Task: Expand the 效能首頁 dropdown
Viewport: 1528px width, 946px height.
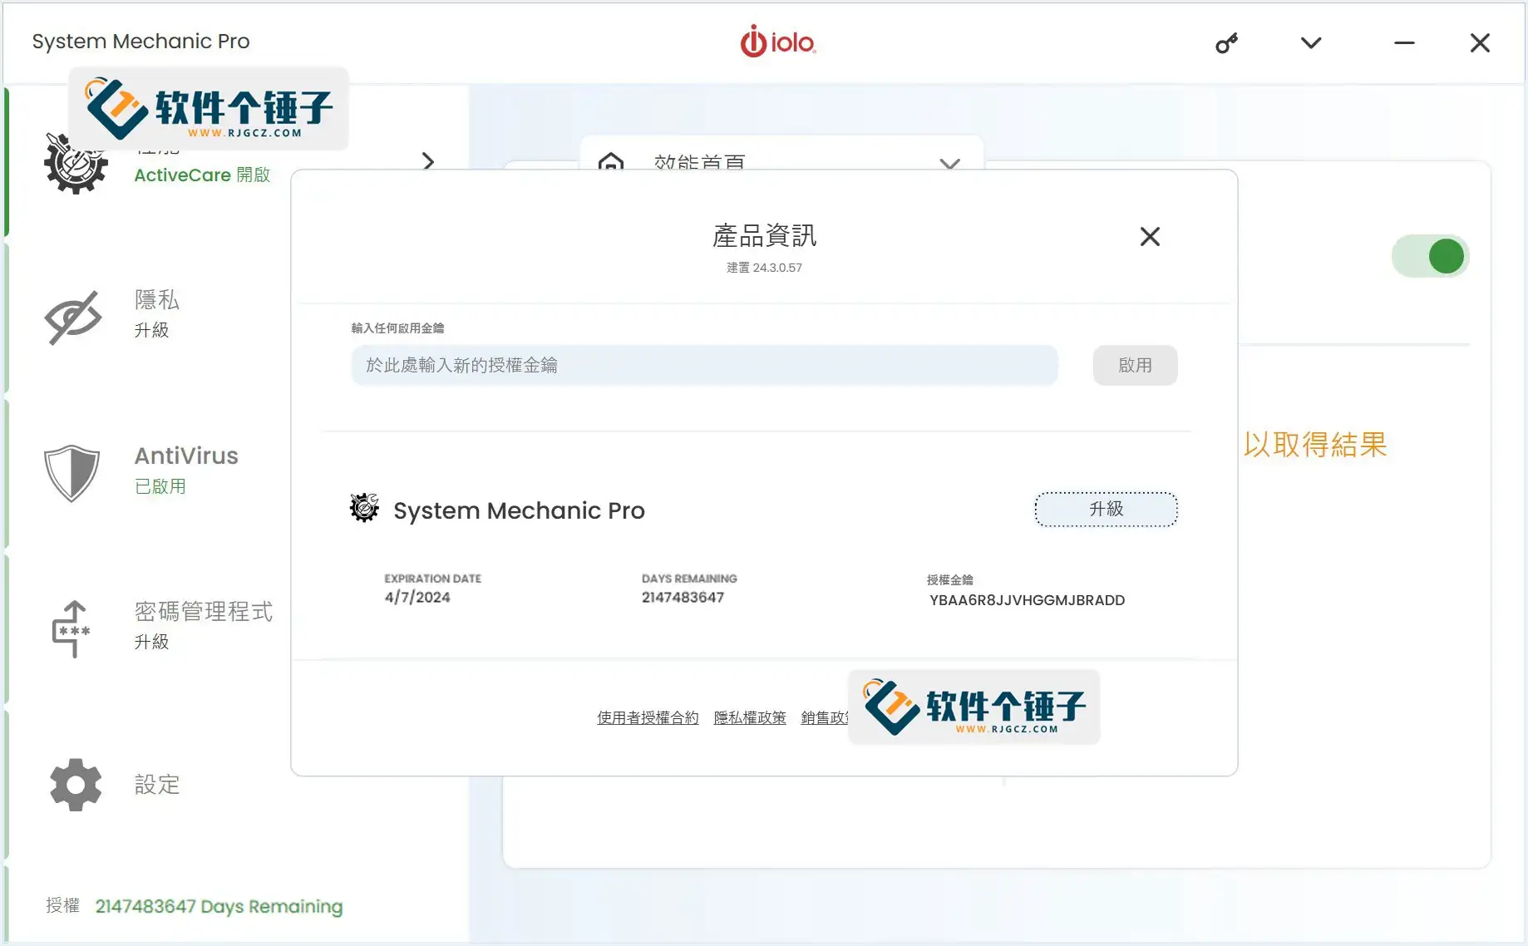Action: [x=949, y=164]
